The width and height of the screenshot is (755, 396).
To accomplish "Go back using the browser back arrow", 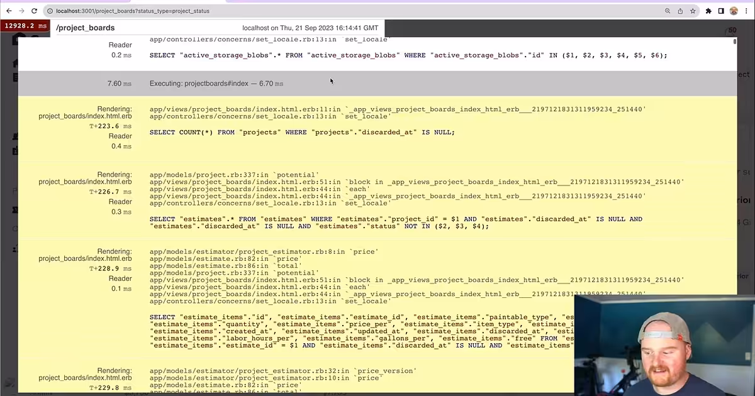I will click(9, 11).
